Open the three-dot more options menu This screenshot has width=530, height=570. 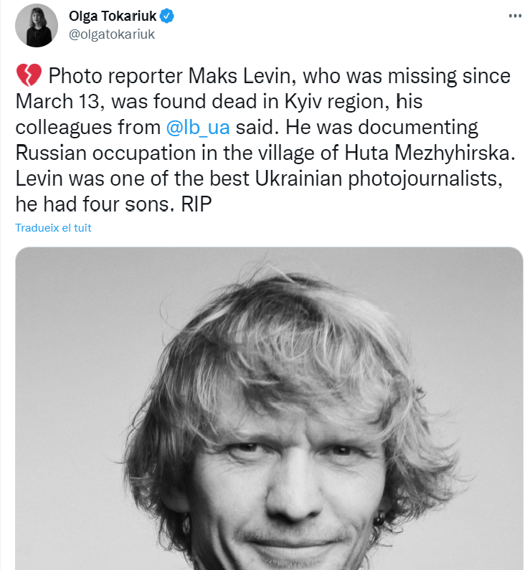tap(515, 16)
